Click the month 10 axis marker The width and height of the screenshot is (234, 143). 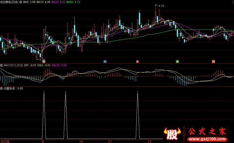(82, 142)
